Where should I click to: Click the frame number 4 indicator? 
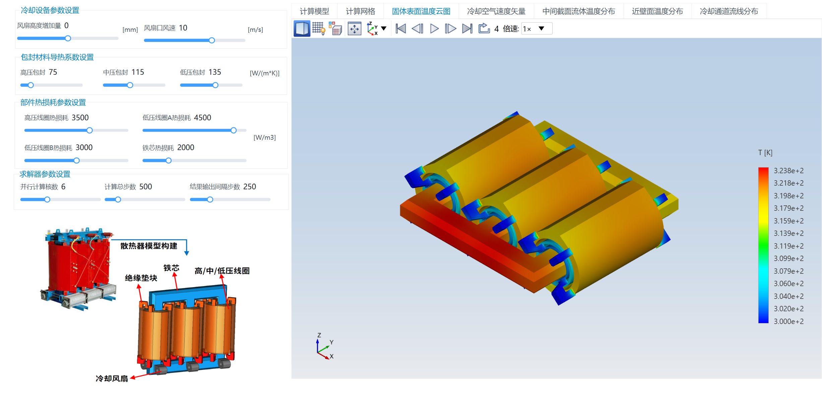coord(496,29)
